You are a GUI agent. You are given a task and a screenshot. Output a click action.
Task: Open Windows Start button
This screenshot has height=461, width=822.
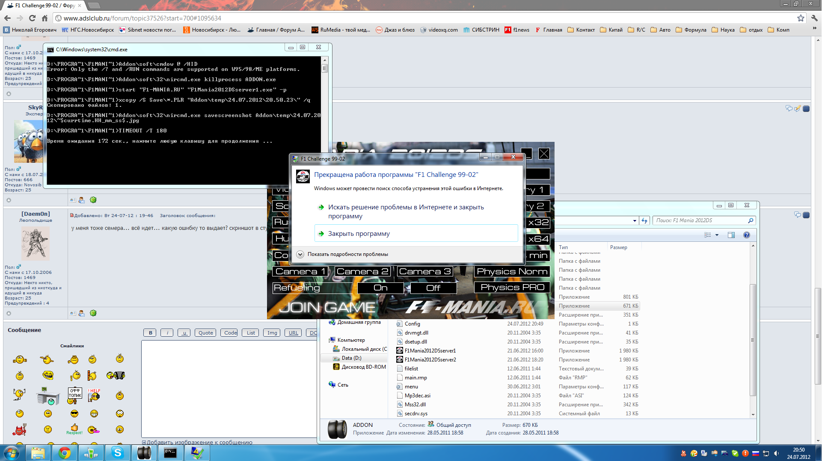tap(12, 453)
